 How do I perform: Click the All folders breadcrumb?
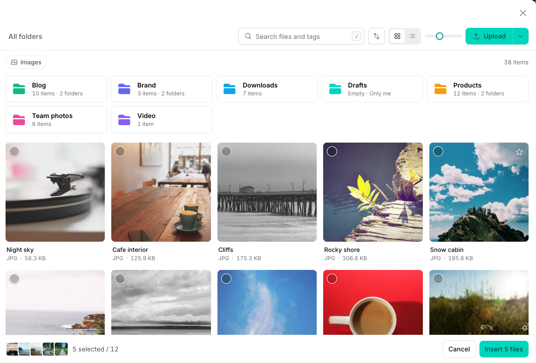pos(26,36)
